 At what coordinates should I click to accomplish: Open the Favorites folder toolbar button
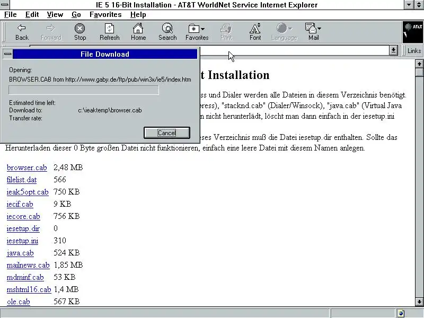click(194, 32)
